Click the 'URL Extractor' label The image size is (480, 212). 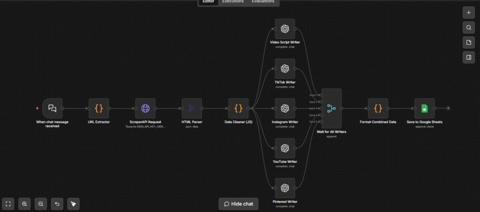click(98, 122)
